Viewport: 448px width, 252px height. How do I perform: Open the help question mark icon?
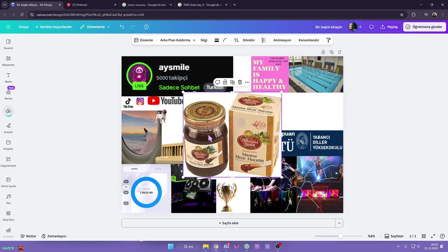coord(442,236)
